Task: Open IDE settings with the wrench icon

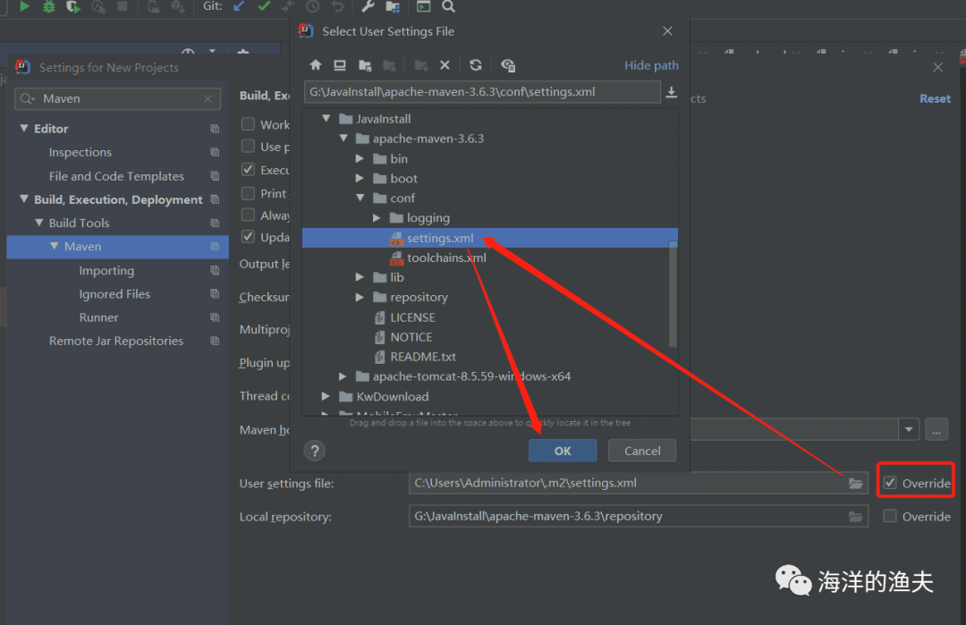Action: click(368, 6)
